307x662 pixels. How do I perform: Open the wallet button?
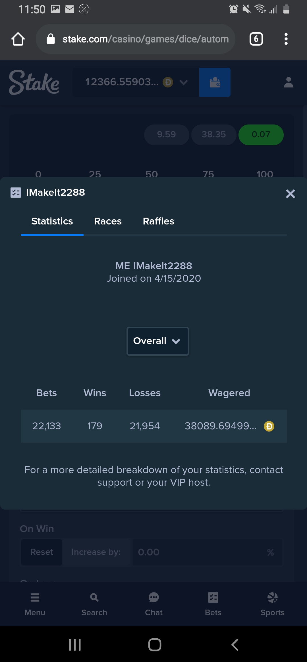point(215,82)
